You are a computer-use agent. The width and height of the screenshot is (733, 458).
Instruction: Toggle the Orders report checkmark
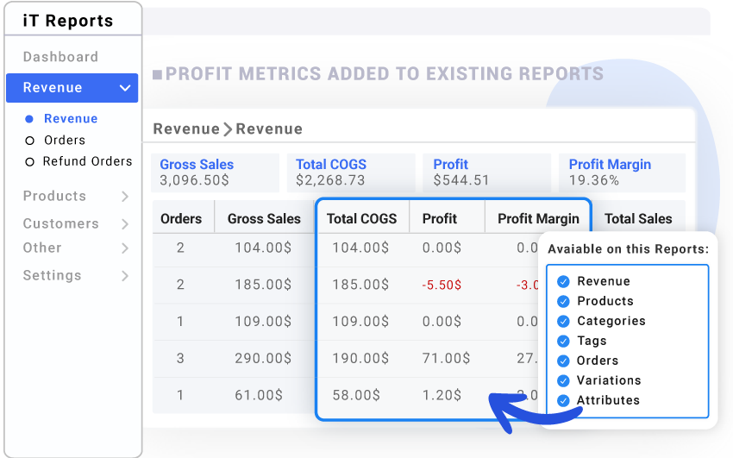tap(563, 361)
